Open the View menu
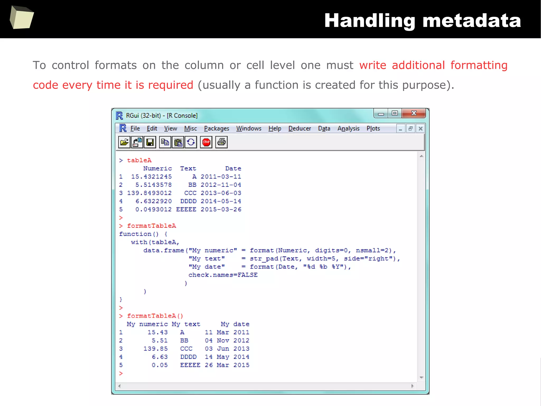Viewport: 541px width, 406px height. click(x=170, y=129)
